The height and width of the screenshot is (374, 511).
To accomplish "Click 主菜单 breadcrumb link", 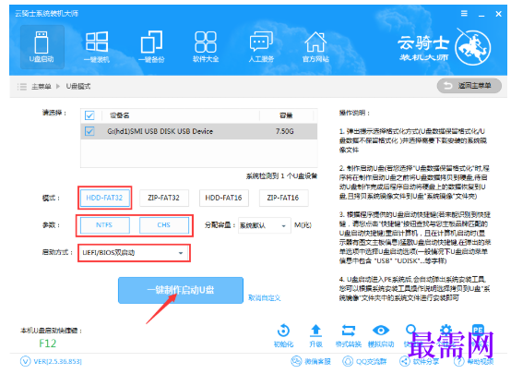I will pyautogui.click(x=42, y=87).
